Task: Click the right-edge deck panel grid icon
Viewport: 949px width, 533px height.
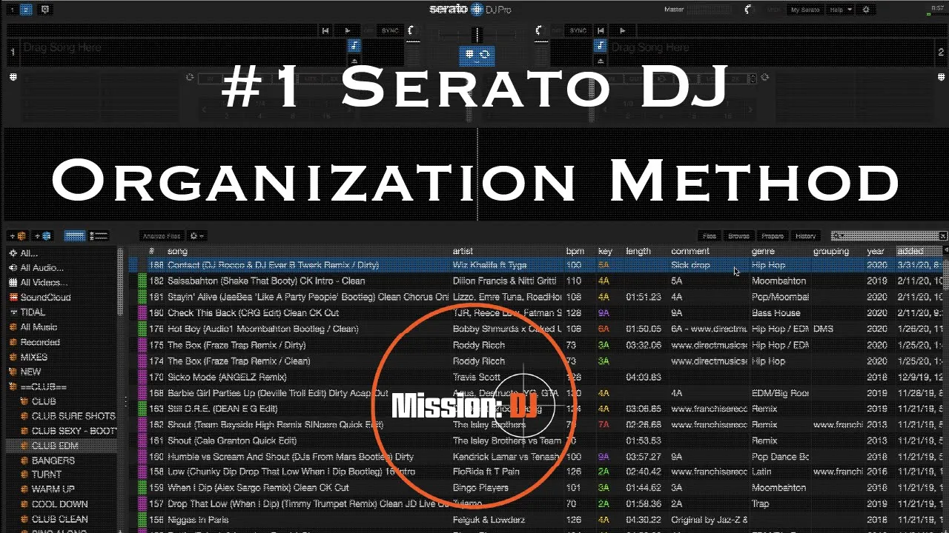Action: click(941, 77)
